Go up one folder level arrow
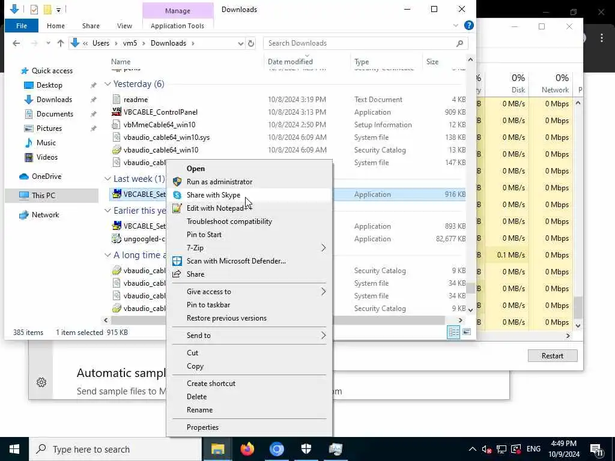The height and width of the screenshot is (461, 615). coord(61,43)
